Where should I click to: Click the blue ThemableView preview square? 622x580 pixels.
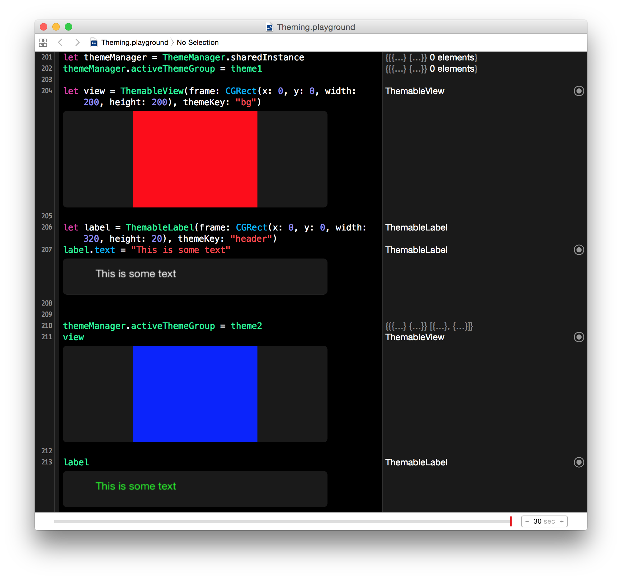tap(195, 394)
